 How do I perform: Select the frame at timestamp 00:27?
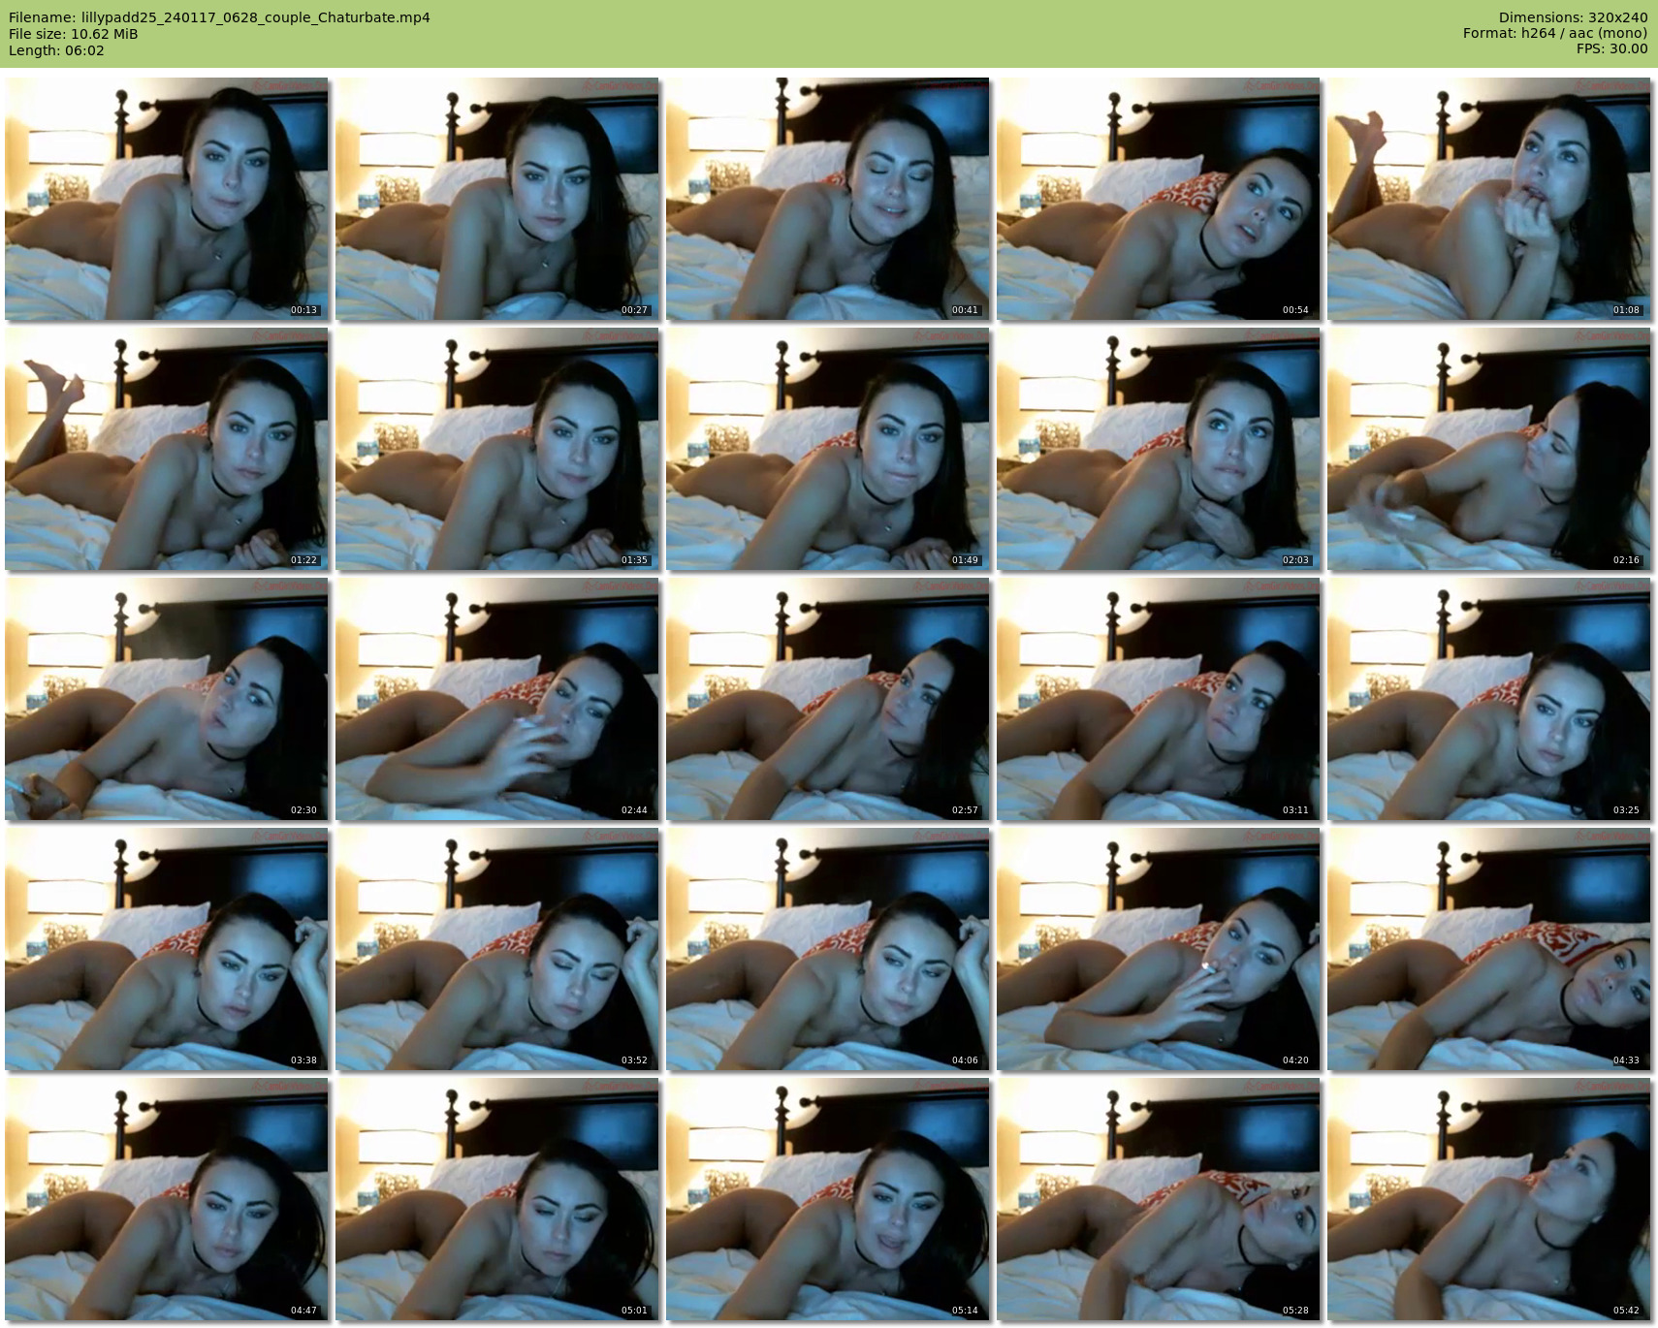497,199
